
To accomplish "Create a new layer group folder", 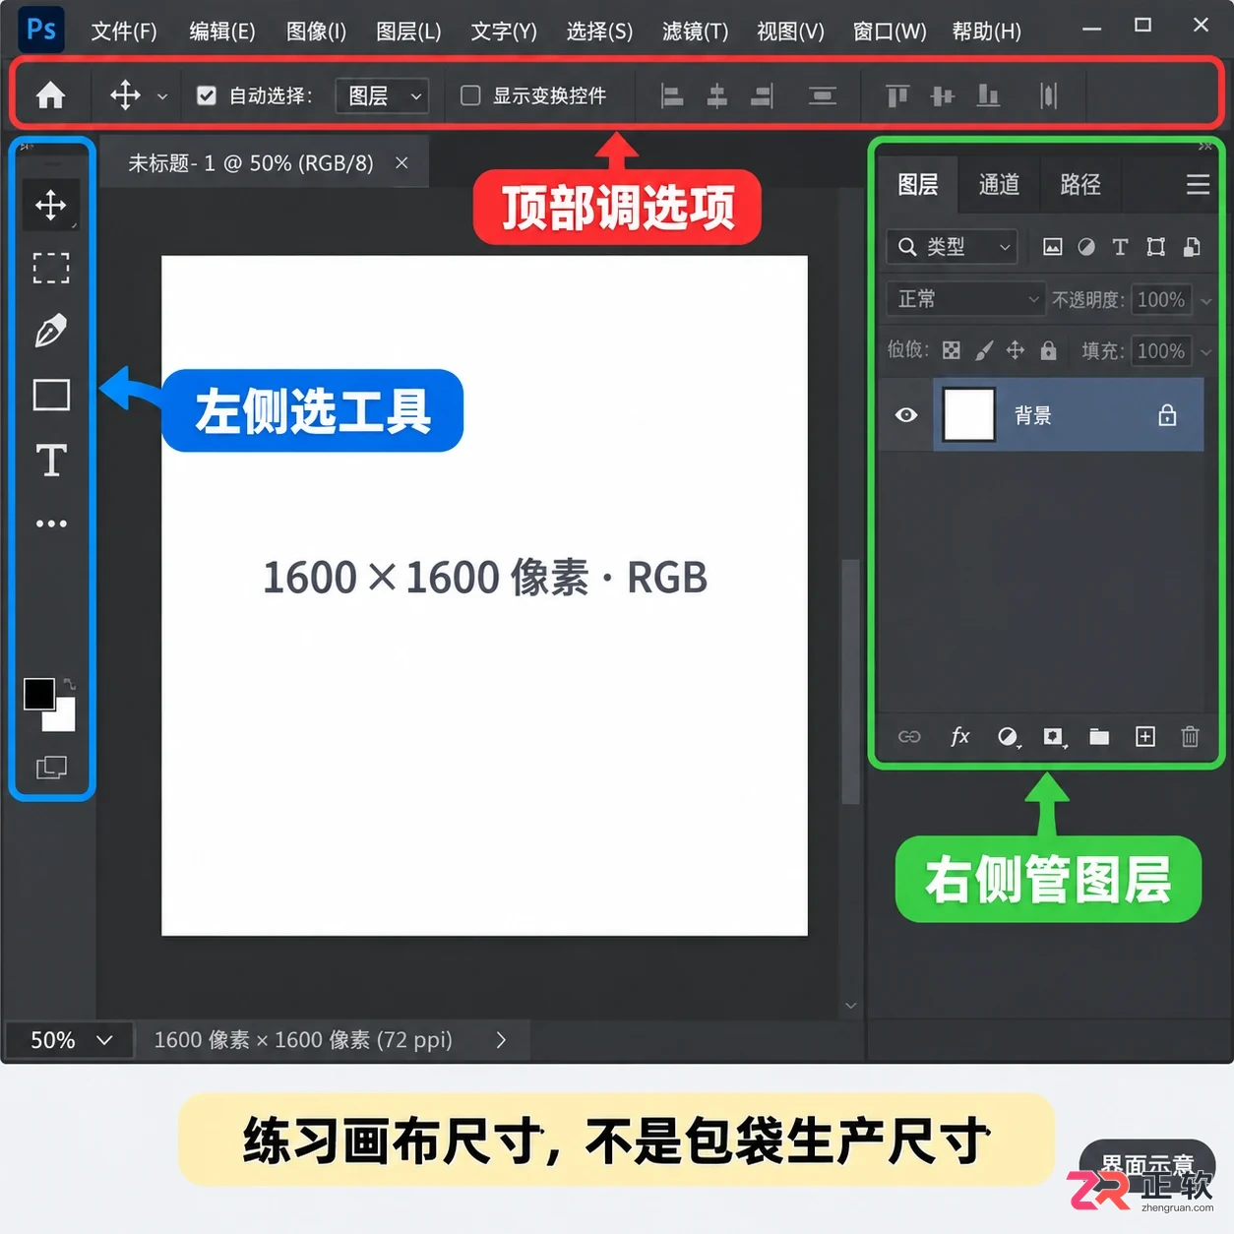I will (1099, 737).
